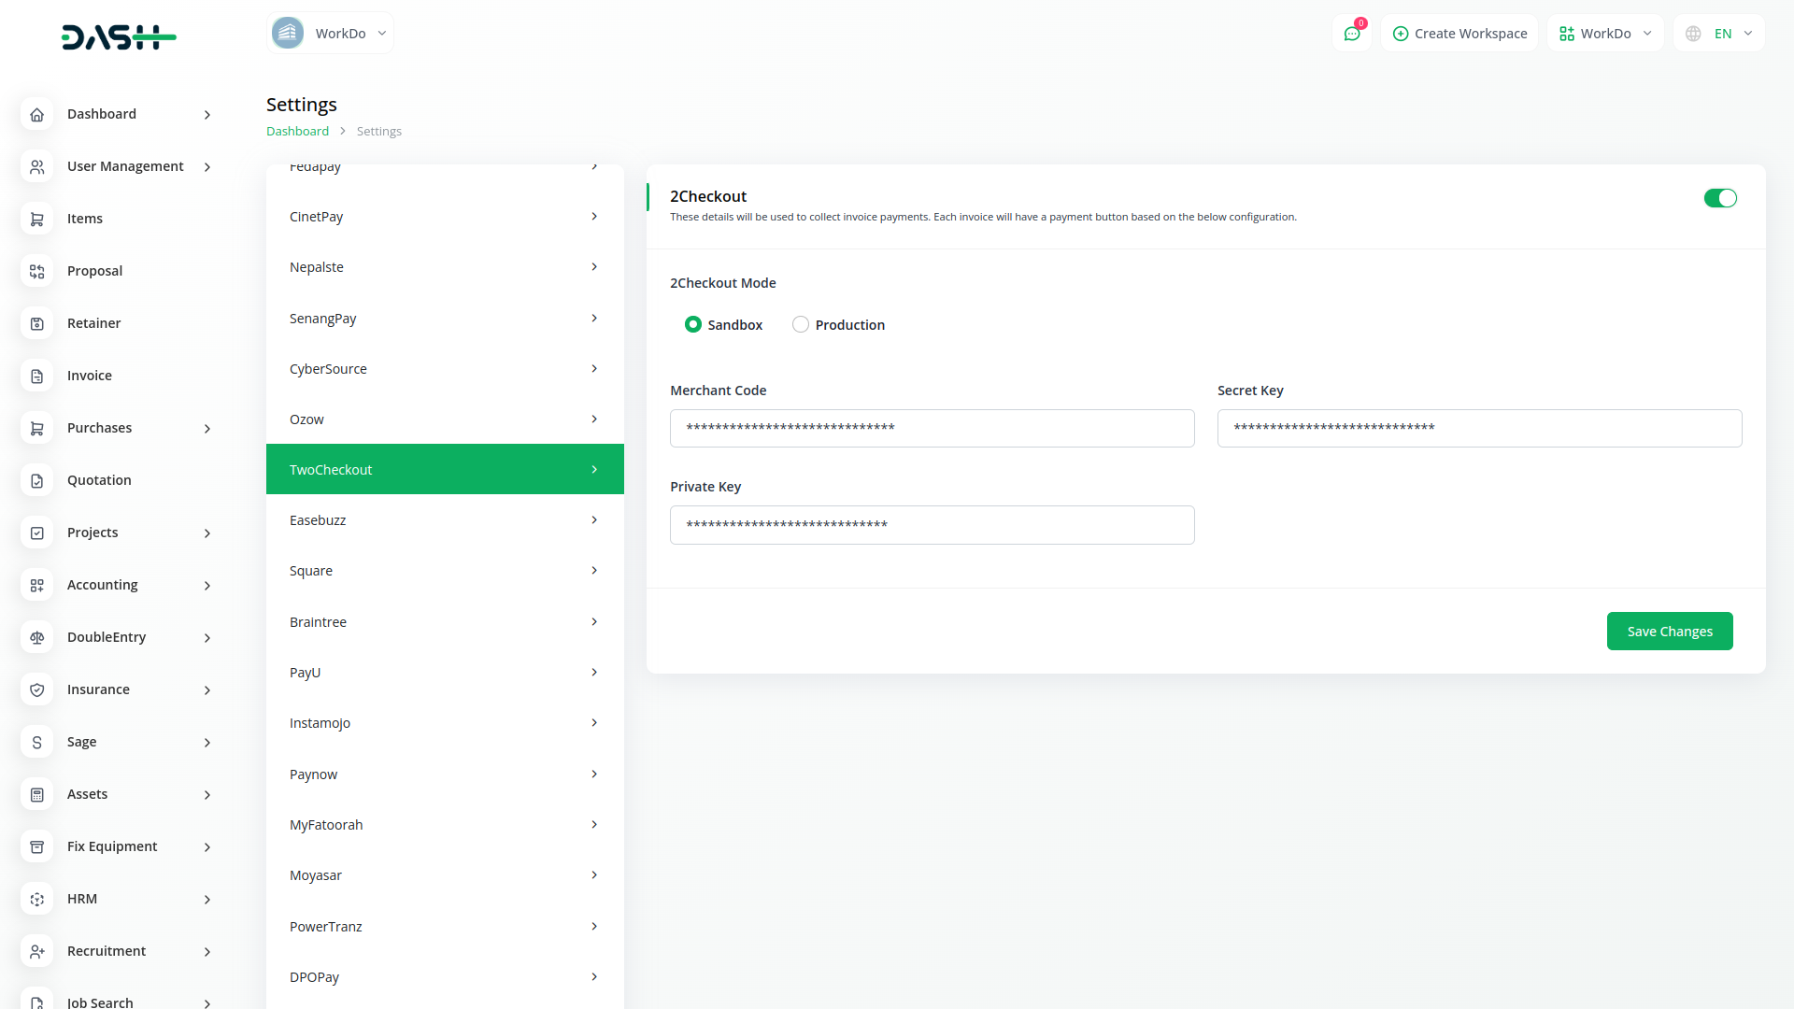This screenshot has height=1009, width=1794.
Task: Open SenangPay settings tab
Action: coord(445,319)
